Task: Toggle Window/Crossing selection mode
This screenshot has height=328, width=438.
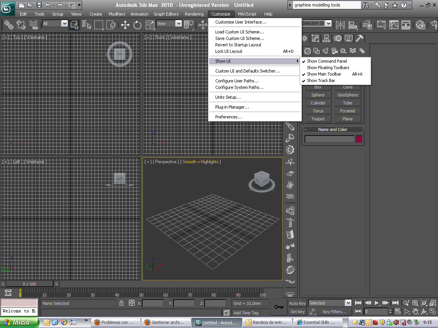Action: (111, 25)
